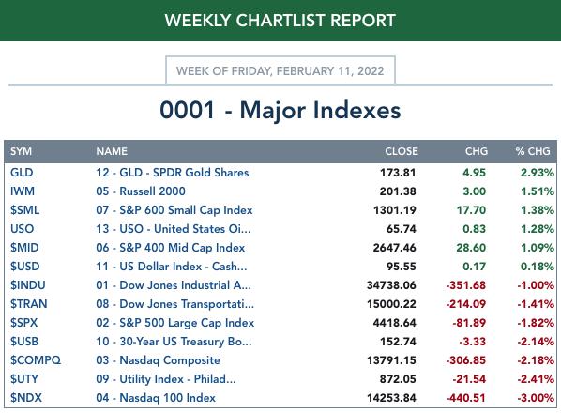This screenshot has width=561, height=413.
Task: Open the $TRAN symbol link
Action: coord(29,304)
